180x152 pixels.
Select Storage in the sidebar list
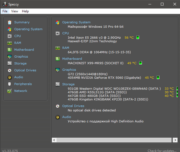(20, 63)
